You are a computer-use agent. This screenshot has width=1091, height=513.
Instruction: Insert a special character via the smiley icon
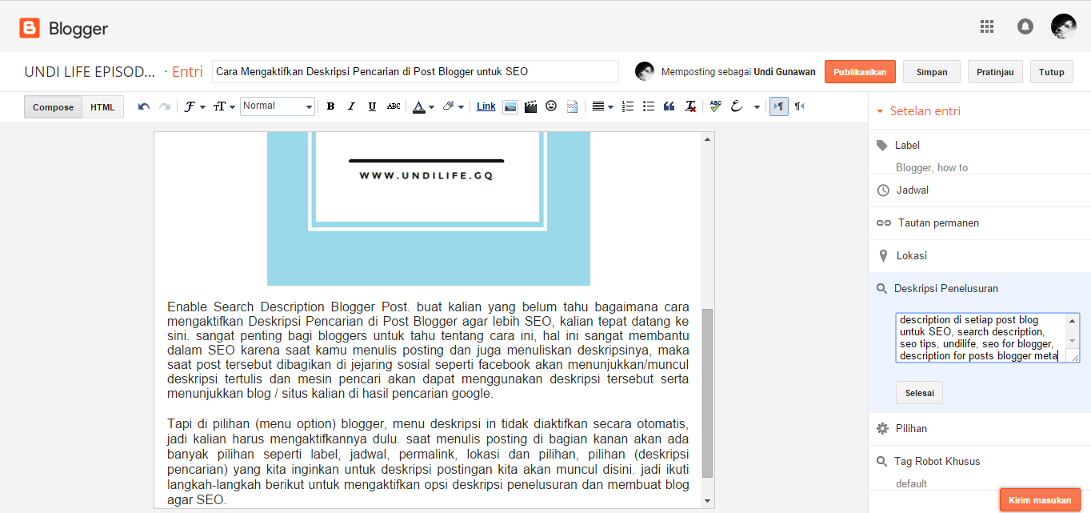pos(551,106)
